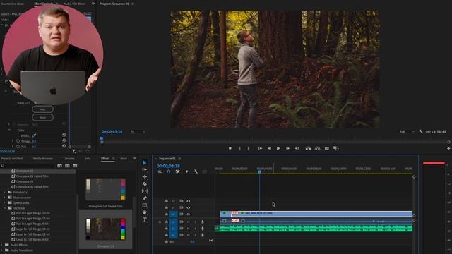Reset the Temperature parameter

coord(64,140)
